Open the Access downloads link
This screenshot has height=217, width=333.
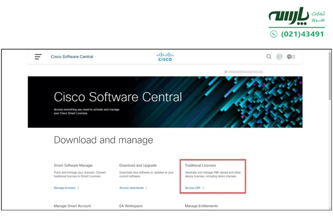131,187
